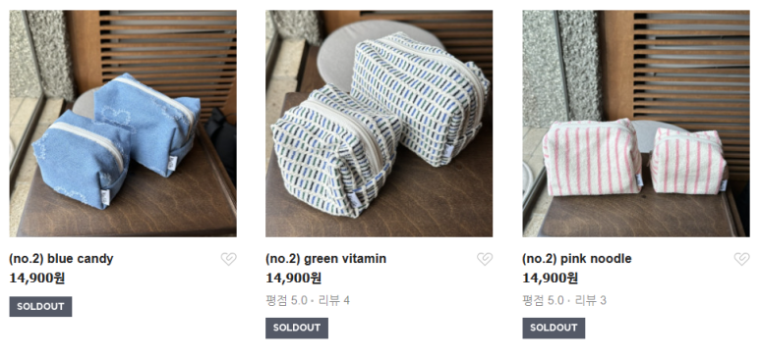Add blue candy to wishlist heart

[x=228, y=259]
